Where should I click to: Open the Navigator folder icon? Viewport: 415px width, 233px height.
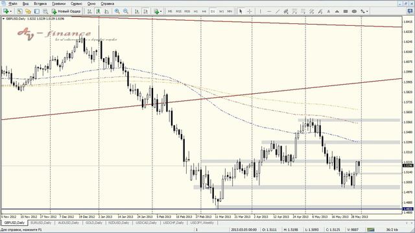(28, 12)
